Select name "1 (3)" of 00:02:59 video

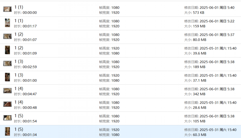[19, 61]
